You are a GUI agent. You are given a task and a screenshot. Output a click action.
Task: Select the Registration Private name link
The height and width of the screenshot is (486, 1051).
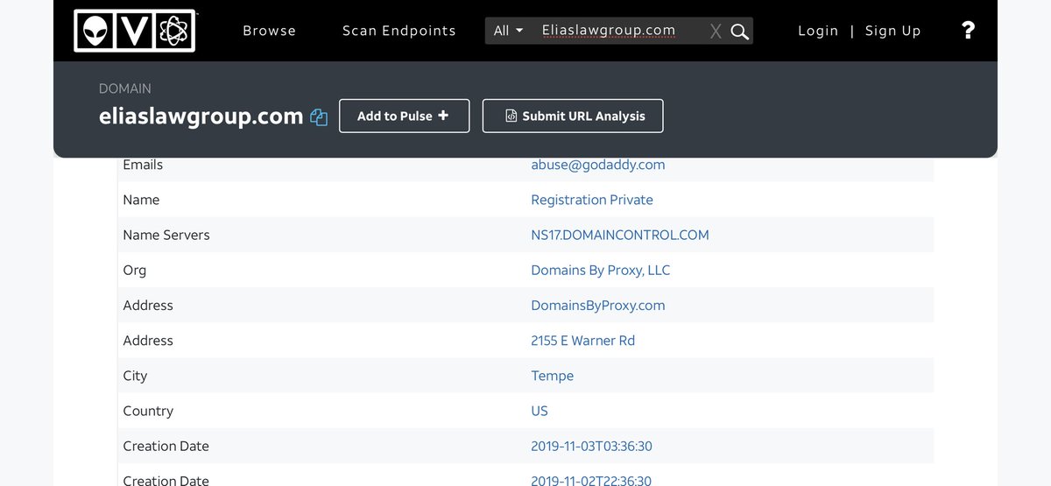coord(591,200)
